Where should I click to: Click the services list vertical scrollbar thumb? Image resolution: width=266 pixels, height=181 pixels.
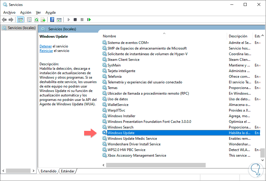[x=263, y=153]
